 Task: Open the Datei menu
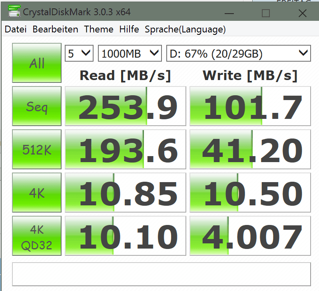16,29
